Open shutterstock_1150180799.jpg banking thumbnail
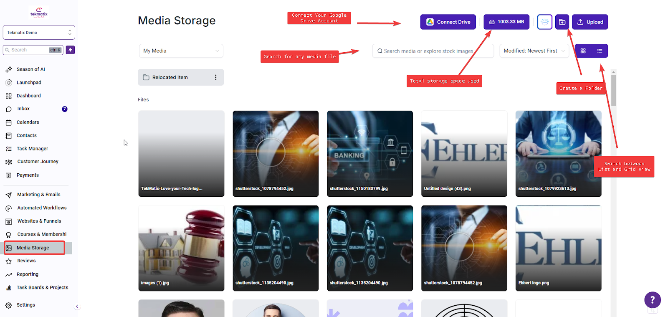Screen dimensions: 668x317 point(370,154)
